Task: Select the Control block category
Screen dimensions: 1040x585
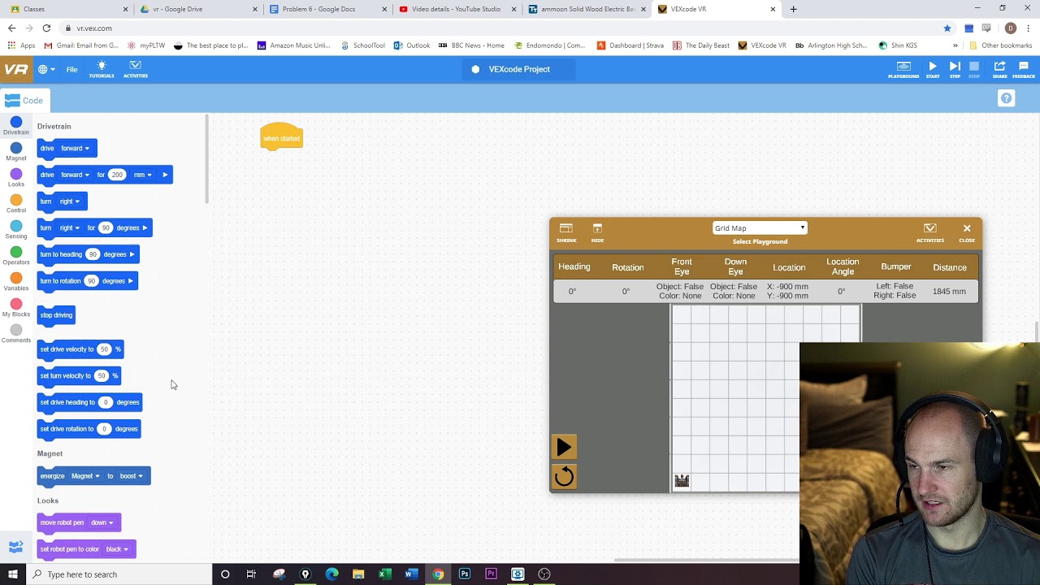Action: tap(16, 204)
